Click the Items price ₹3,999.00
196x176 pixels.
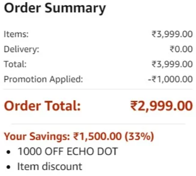(x=172, y=34)
